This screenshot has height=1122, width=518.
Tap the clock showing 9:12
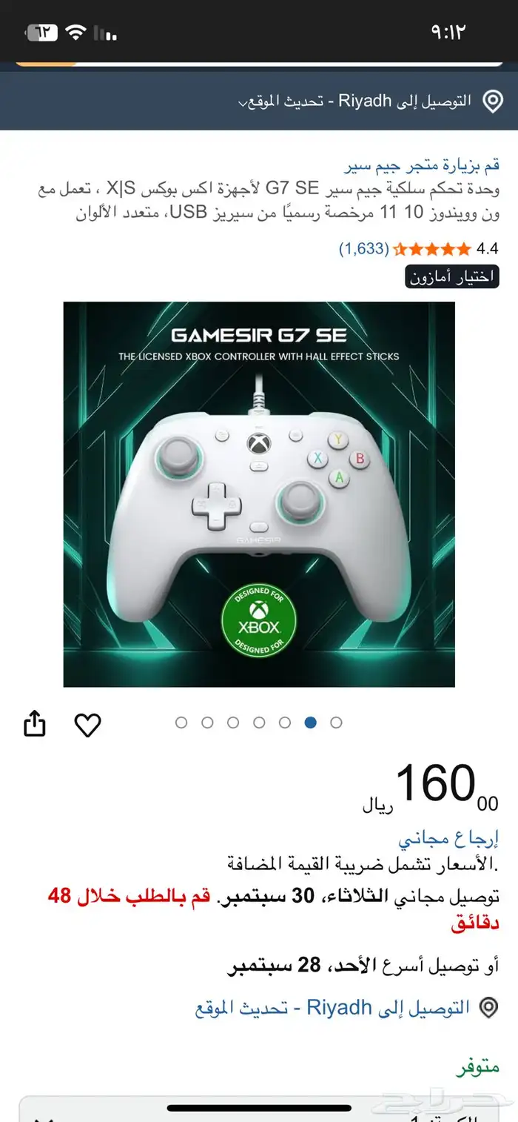449,31
